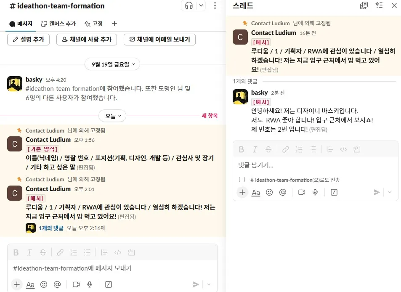This screenshot has width=401, height=292.
Task: Add a new tab with plus icon
Action: [114, 24]
